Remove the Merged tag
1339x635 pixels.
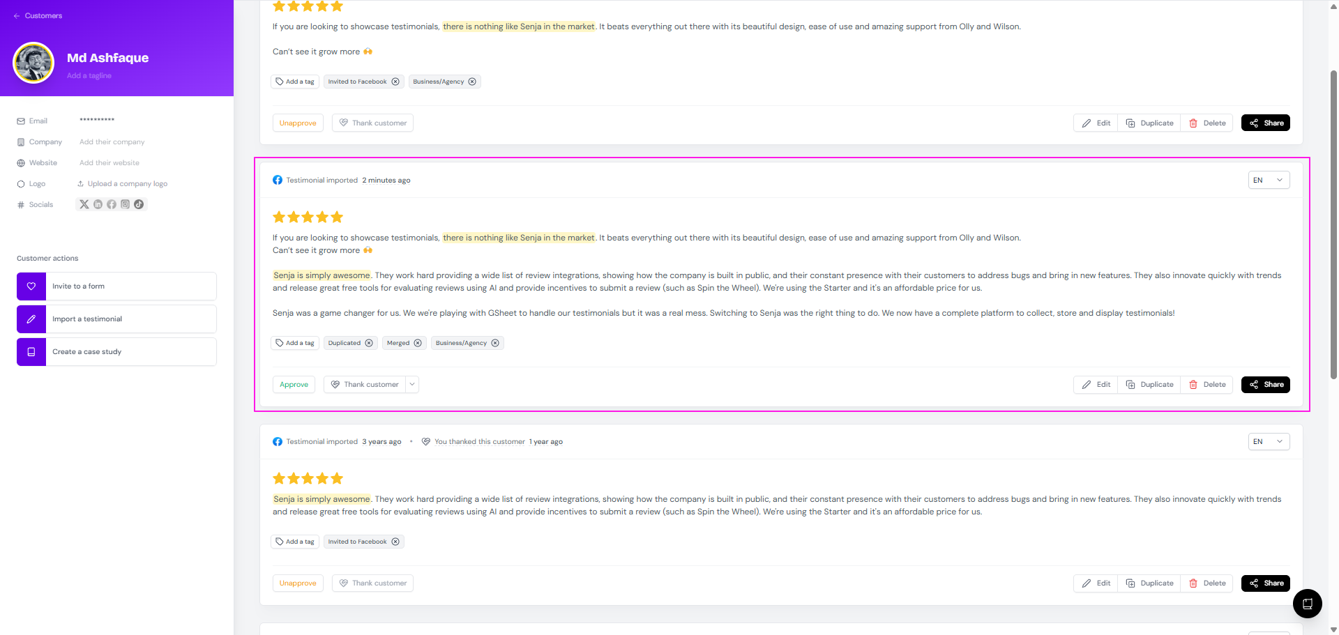point(418,343)
